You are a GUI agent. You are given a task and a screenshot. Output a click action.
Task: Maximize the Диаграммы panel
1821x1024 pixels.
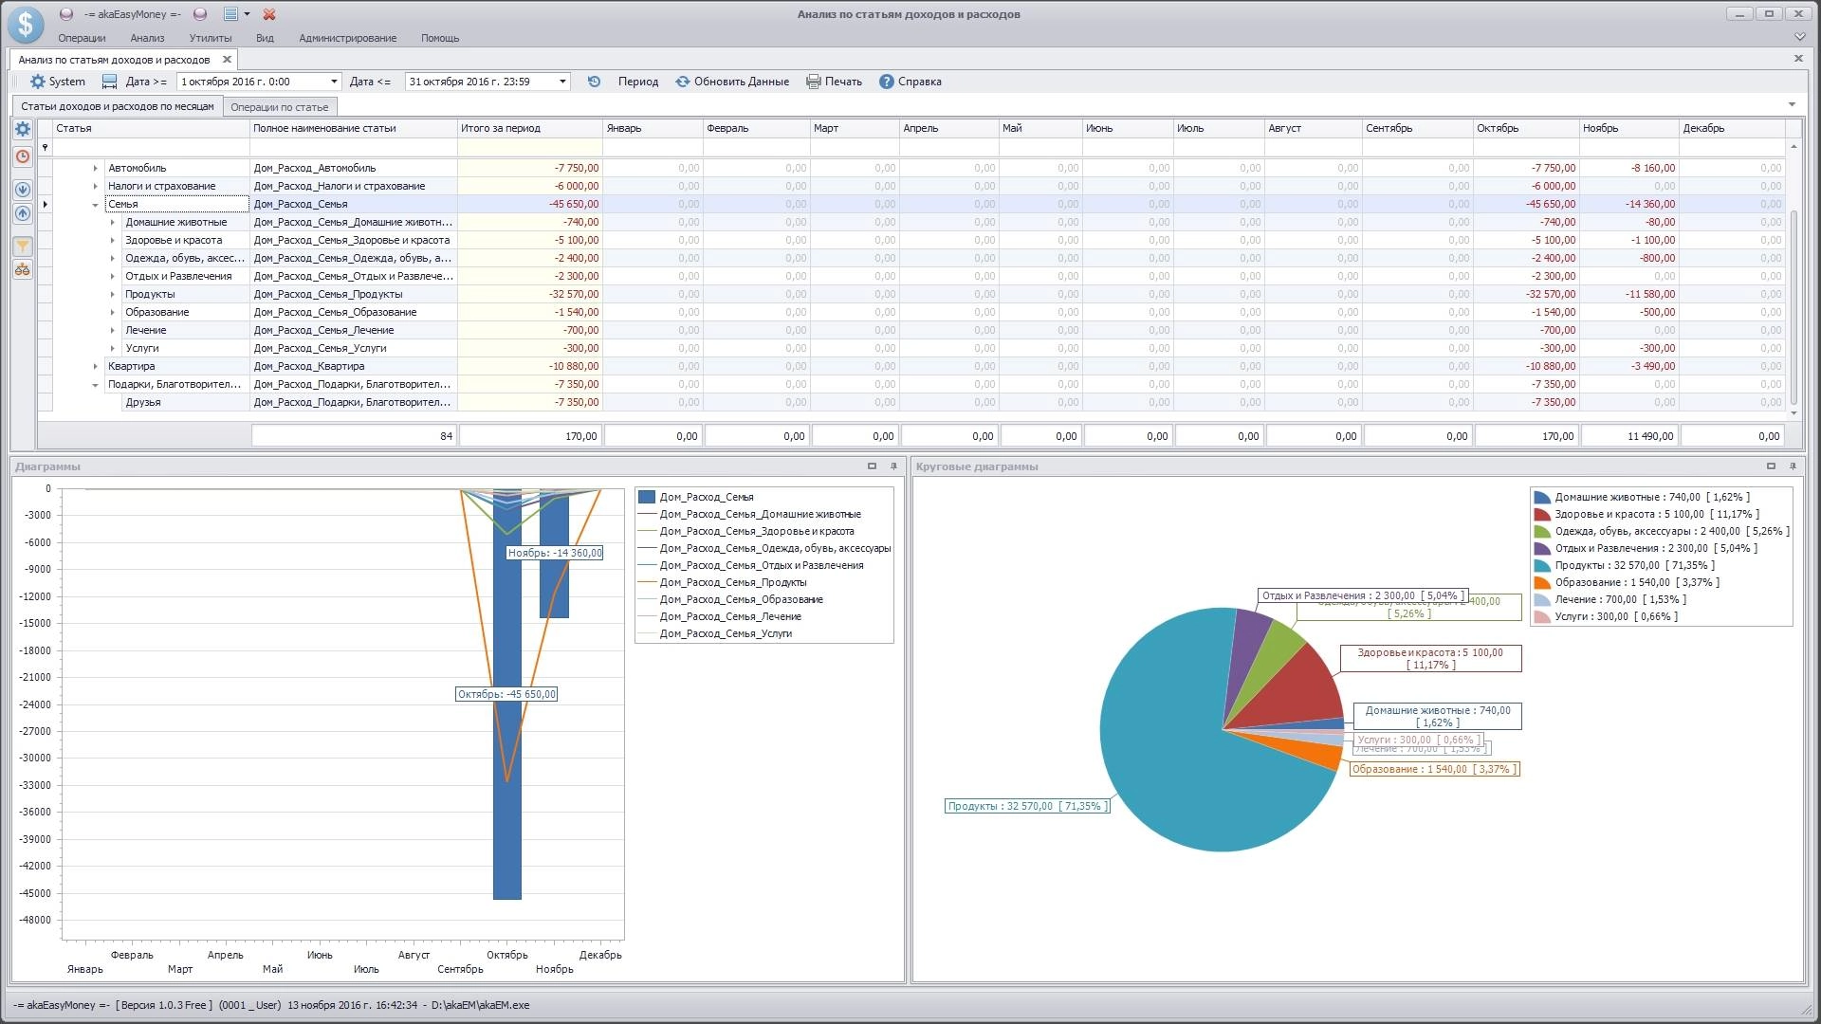872,466
